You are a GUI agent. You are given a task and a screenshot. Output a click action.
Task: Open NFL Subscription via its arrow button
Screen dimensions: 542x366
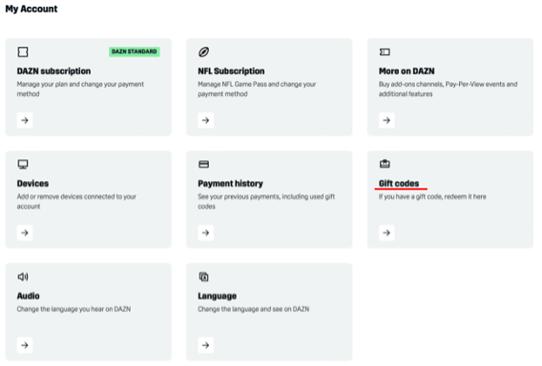206,120
